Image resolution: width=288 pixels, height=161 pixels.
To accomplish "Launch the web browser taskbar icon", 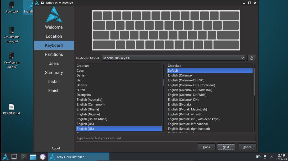I will [43, 157].
